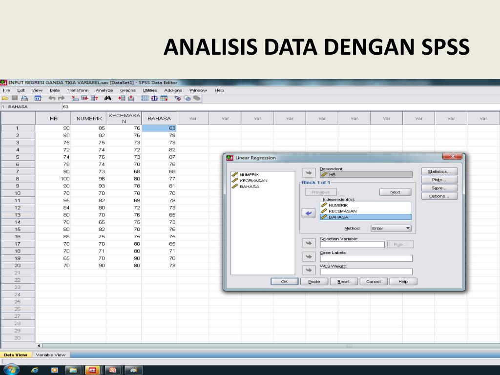Click the Print toolbar icon
Screen dimensions: 500x375
point(24,98)
